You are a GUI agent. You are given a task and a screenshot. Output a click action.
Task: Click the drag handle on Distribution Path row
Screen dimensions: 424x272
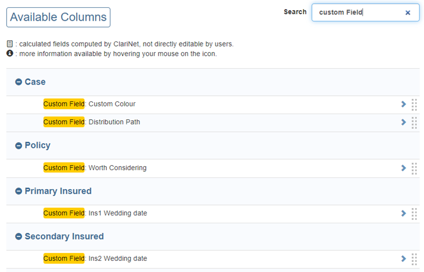tap(414, 123)
